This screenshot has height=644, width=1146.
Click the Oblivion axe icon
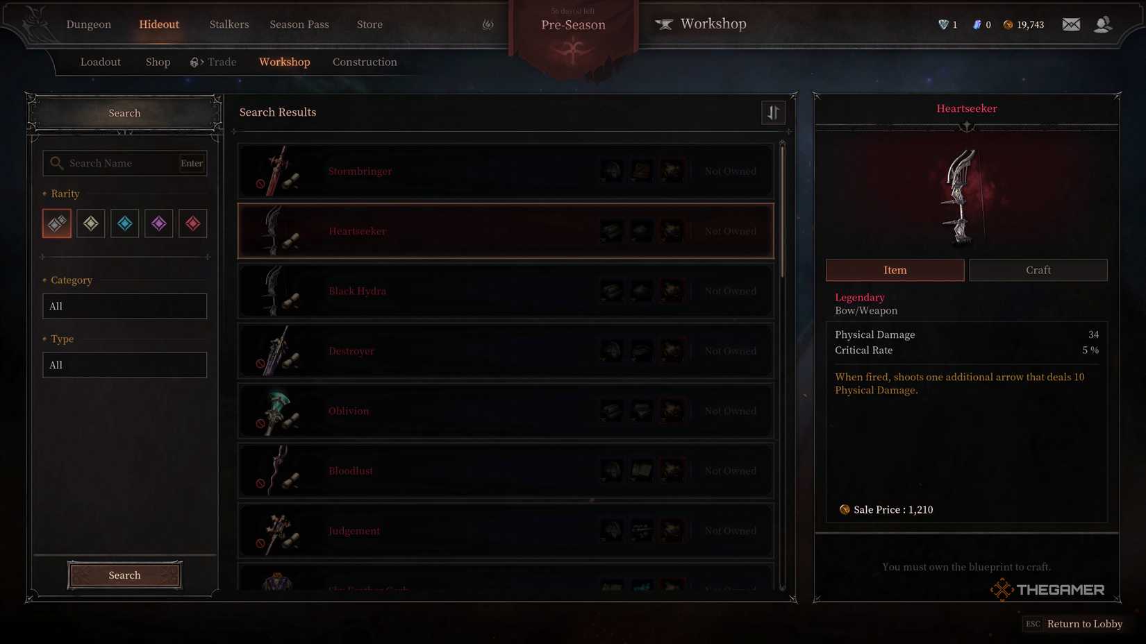click(x=277, y=411)
